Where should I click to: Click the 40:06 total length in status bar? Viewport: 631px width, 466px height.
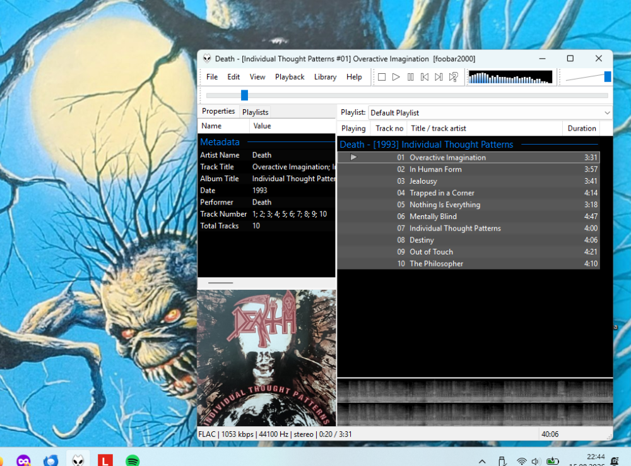point(550,434)
